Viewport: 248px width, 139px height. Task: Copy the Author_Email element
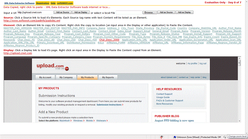pos(36,31)
